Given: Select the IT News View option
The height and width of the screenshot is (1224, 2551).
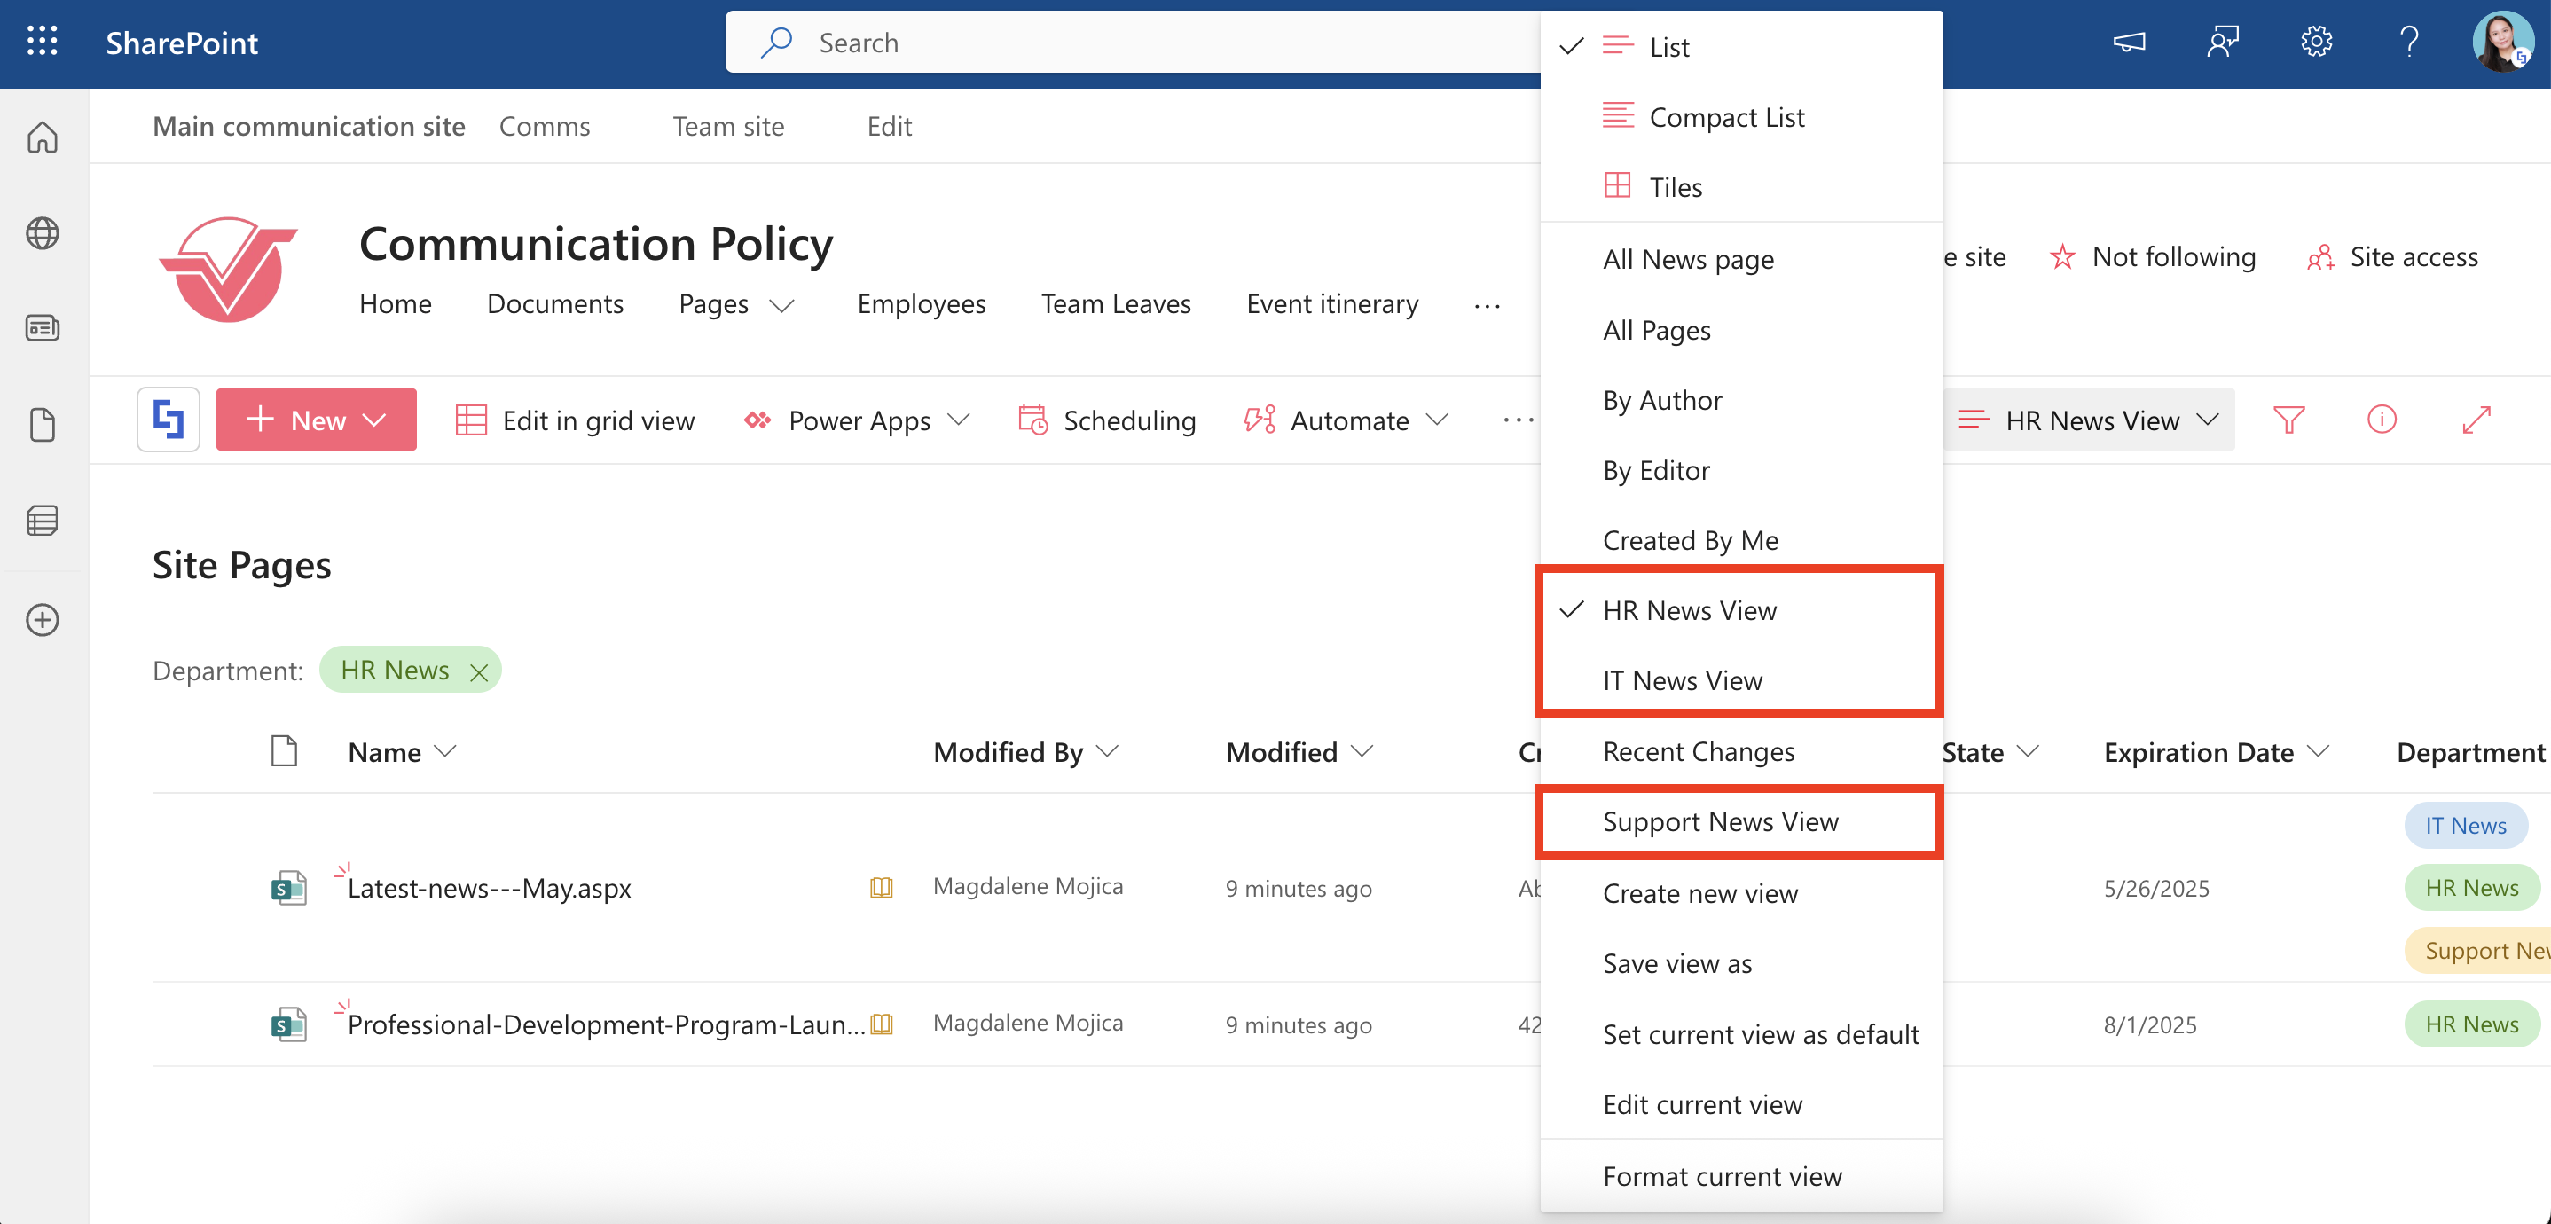Looking at the screenshot, I should tap(1682, 680).
